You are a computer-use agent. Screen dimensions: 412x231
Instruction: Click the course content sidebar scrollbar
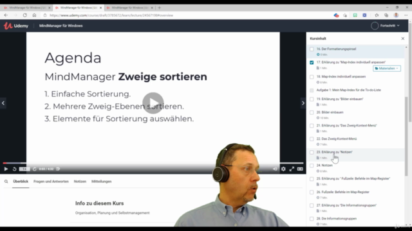[x=406, y=136]
